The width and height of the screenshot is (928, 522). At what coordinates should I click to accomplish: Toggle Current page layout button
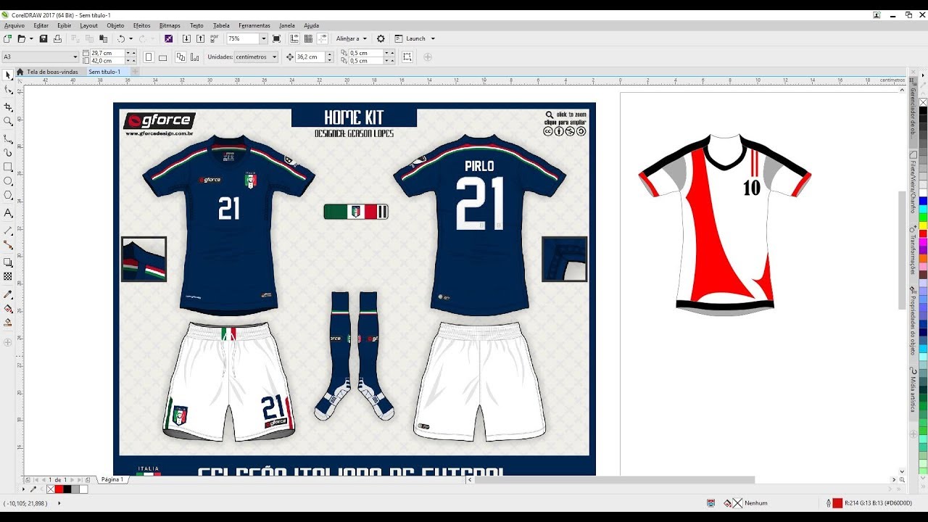click(194, 57)
